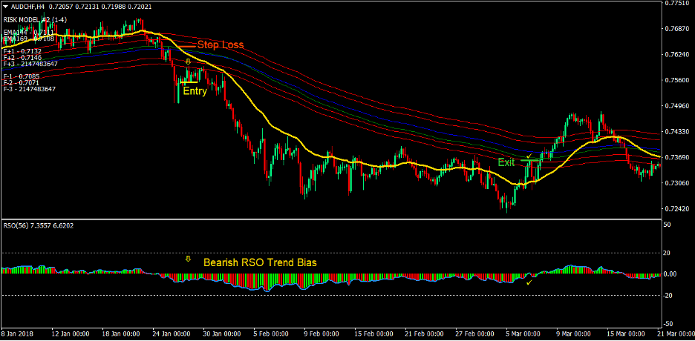Select the yellow Entry level line

[x=189, y=82]
